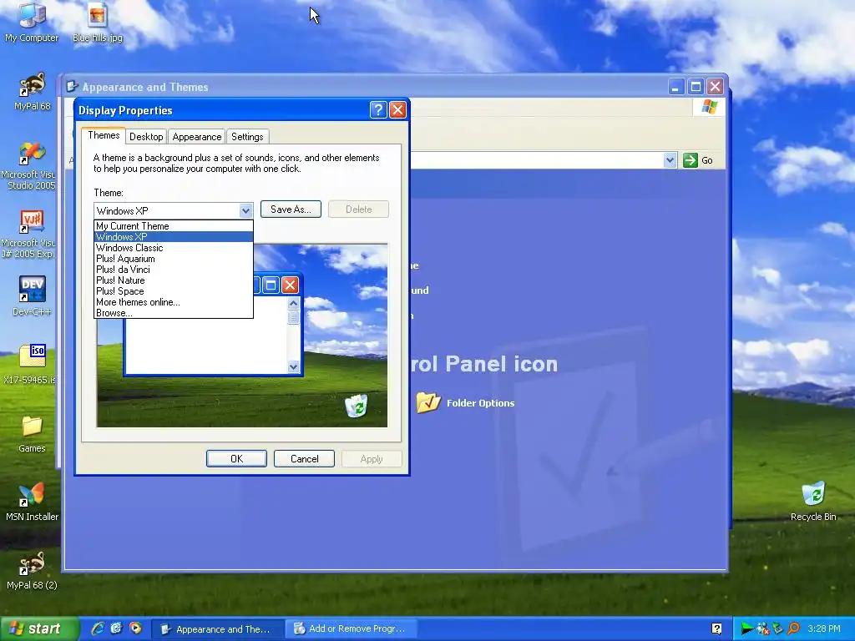Image resolution: width=855 pixels, height=641 pixels.
Task: Click the Recycle Bin in the theme preview
Action: click(356, 406)
